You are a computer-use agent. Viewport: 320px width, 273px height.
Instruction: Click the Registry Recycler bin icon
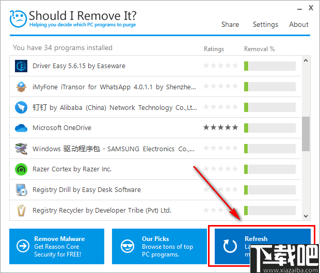(x=21, y=211)
